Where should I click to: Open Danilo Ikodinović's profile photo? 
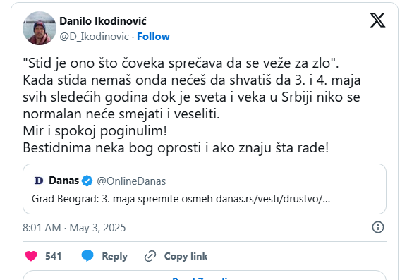40,28
